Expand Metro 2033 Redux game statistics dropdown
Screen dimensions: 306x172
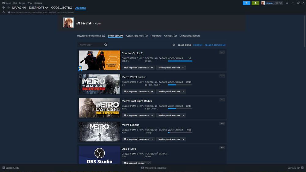(x=138, y=91)
